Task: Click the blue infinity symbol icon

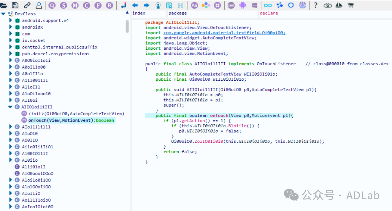Action: 268,5
